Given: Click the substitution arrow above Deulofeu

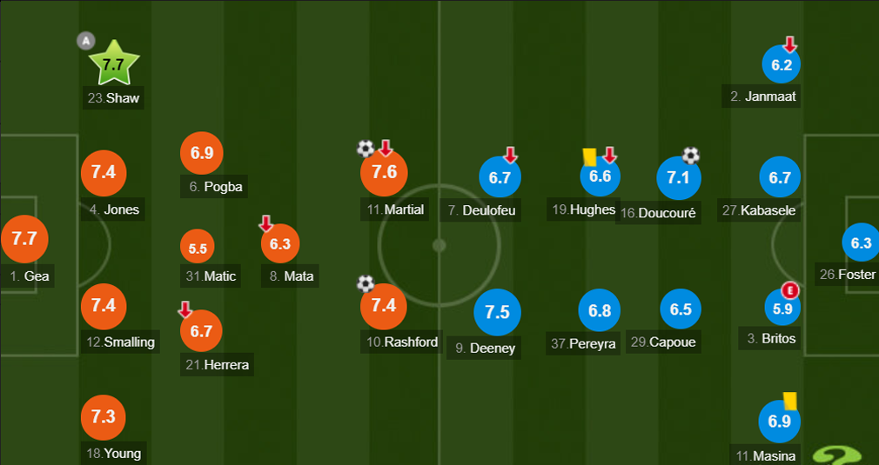Looking at the screenshot, I should pyautogui.click(x=510, y=155).
